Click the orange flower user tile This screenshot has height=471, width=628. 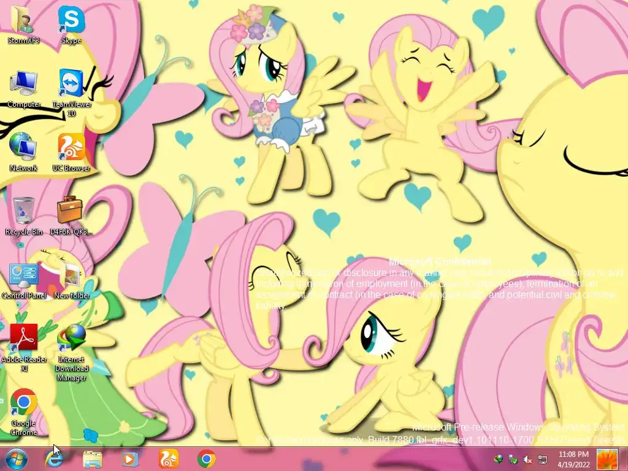pyautogui.click(x=607, y=459)
